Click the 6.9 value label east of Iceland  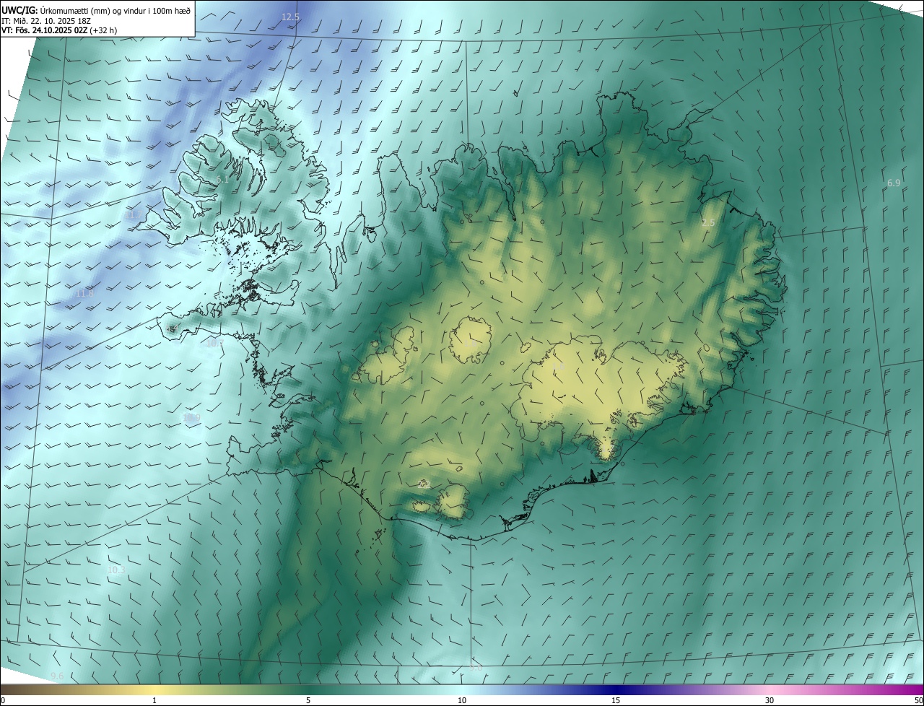point(894,183)
